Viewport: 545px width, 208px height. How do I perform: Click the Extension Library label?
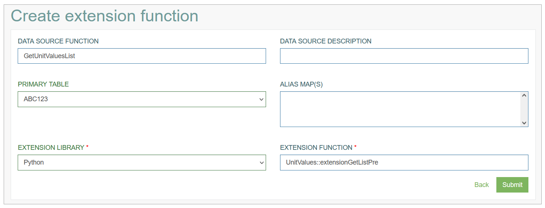tap(51, 148)
